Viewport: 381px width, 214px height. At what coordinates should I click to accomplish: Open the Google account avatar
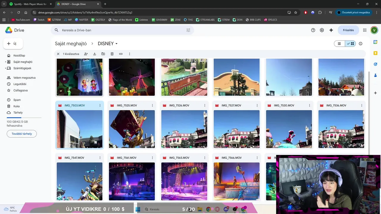[374, 30]
